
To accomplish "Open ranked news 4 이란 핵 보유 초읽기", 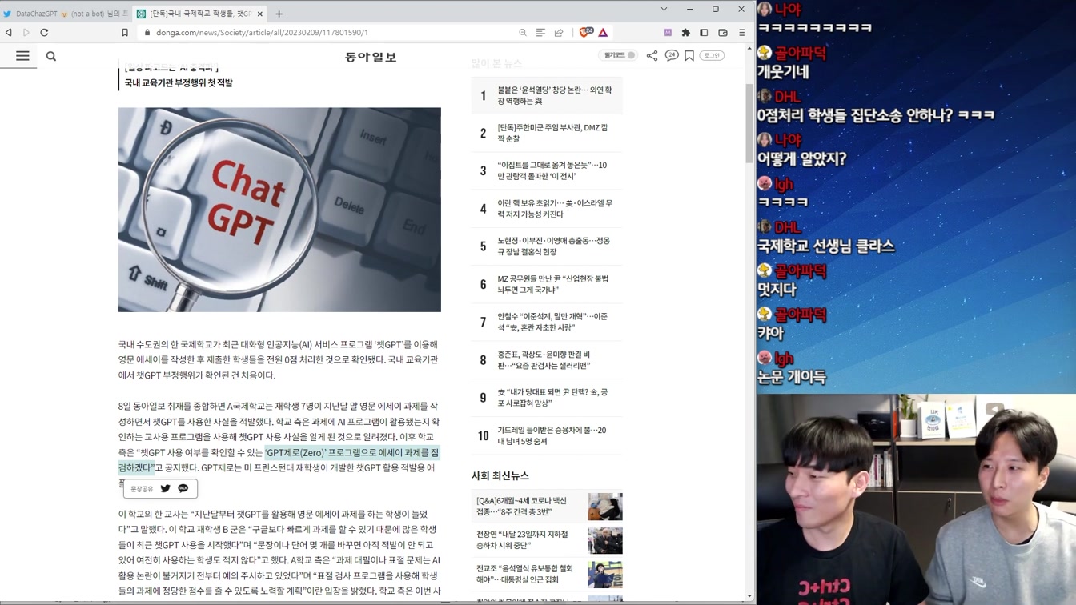I will coord(547,209).
